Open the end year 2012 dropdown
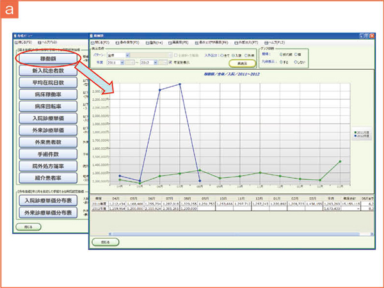Viewport: 384px width, 288px height. pos(161,63)
